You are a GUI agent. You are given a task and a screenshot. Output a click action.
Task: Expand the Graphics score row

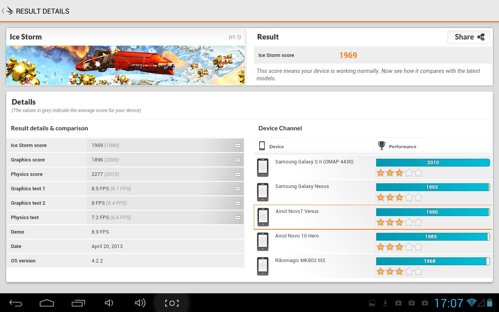point(237,160)
